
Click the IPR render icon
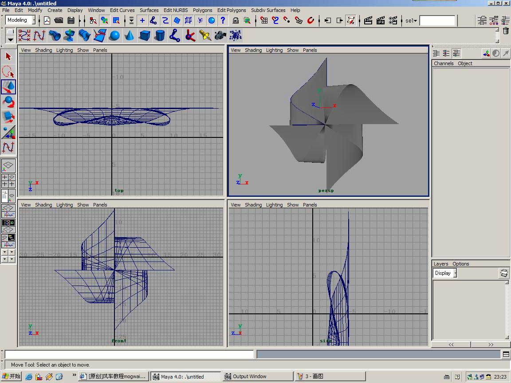(381, 20)
